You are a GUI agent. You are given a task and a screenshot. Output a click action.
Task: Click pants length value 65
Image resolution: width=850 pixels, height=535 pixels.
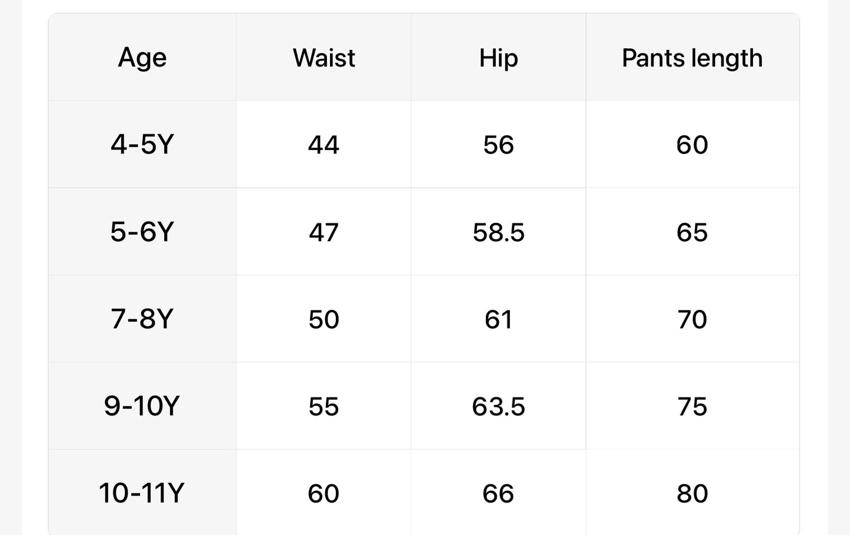coord(692,232)
